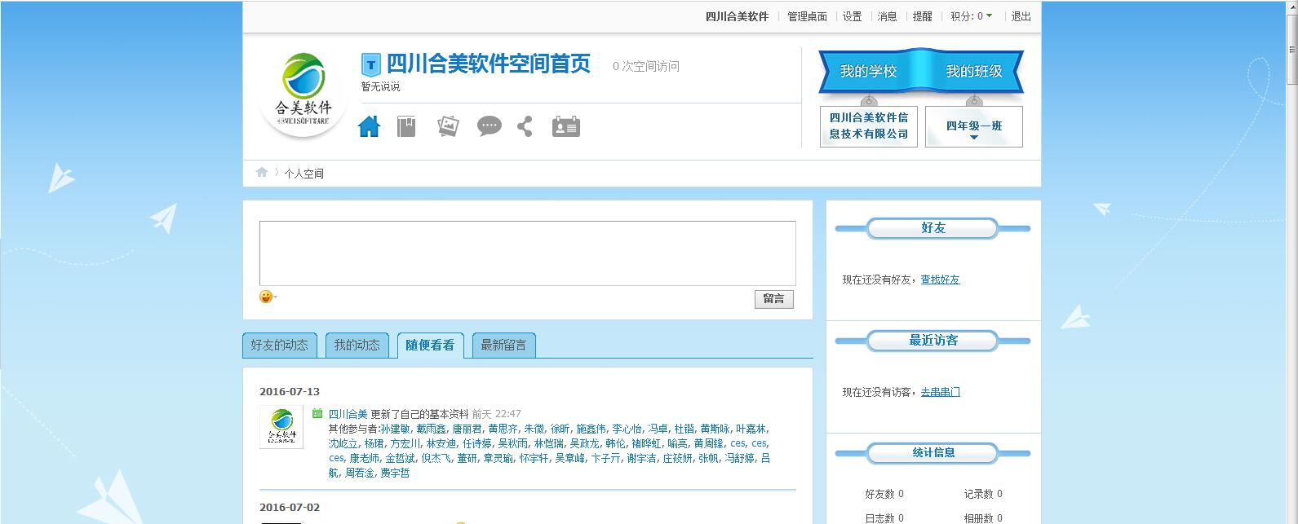Image resolution: width=1298 pixels, height=524 pixels.
Task: Open the 四川合美 author link in feed
Action: [x=348, y=414]
